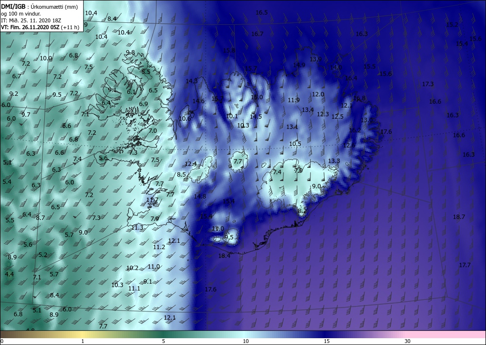486x345 pixels.
Task: Click legend label 0 on the color scale
Action: [x=2, y=342]
